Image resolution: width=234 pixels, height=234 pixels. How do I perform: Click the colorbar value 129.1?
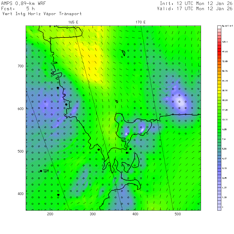pos(225,42)
